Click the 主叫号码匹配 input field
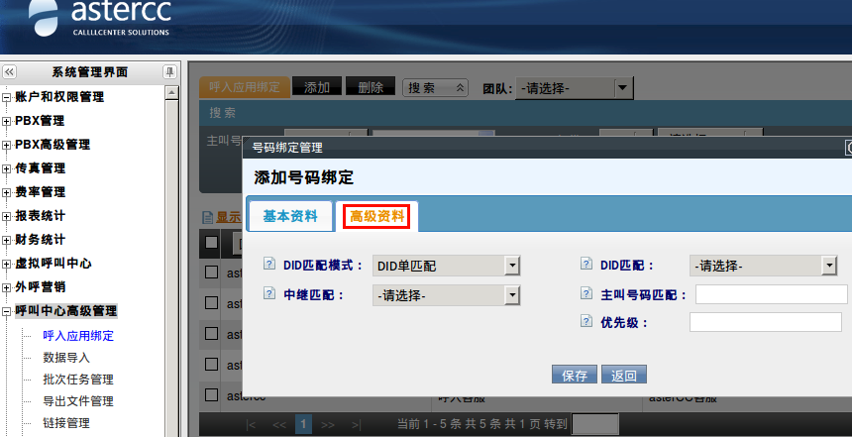 point(771,294)
